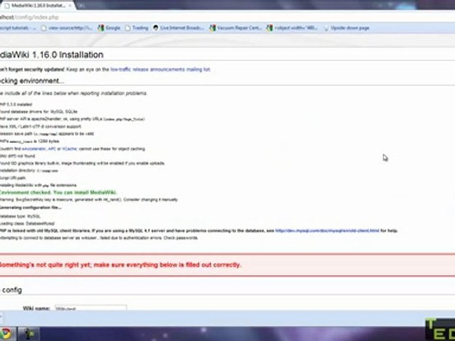Image resolution: width=455 pixels, height=341 pixels.
Task: Open the Upside-down page bookmark
Action: pyautogui.click(x=346, y=28)
